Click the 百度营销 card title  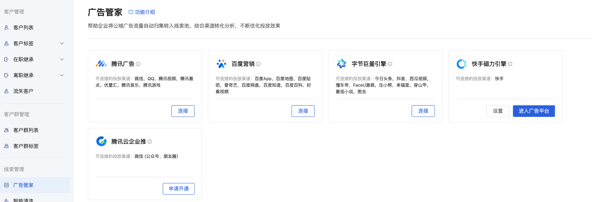(x=243, y=64)
